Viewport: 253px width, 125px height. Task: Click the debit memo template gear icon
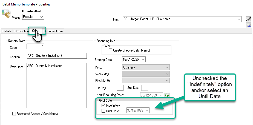[x=6, y=14]
